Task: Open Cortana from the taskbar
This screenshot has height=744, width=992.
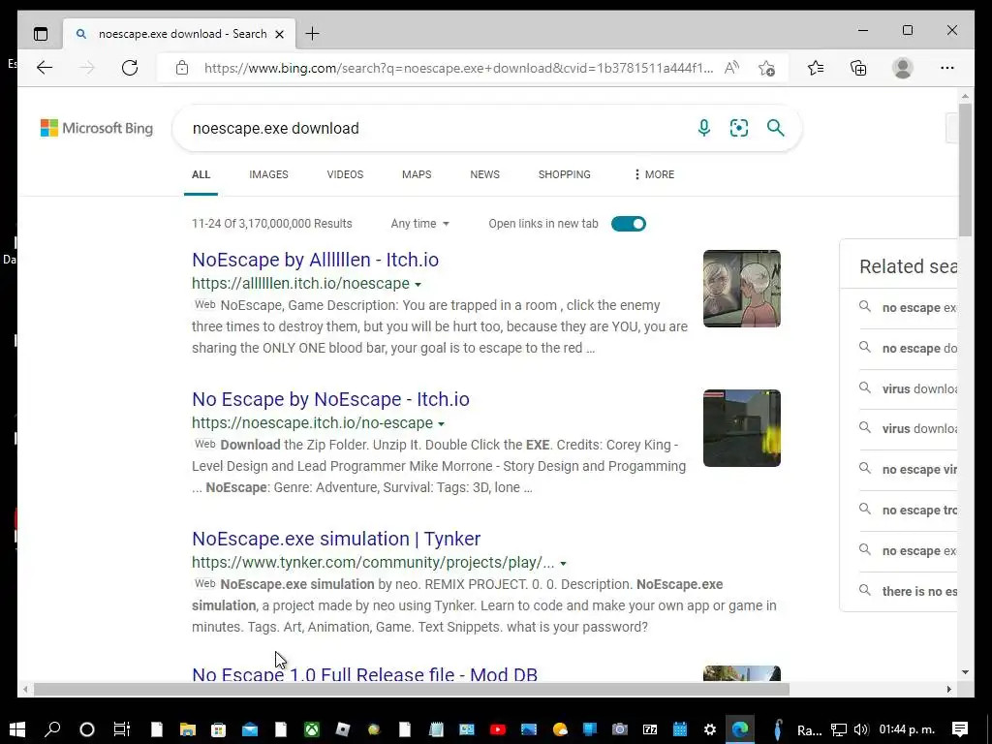Action: tap(87, 729)
